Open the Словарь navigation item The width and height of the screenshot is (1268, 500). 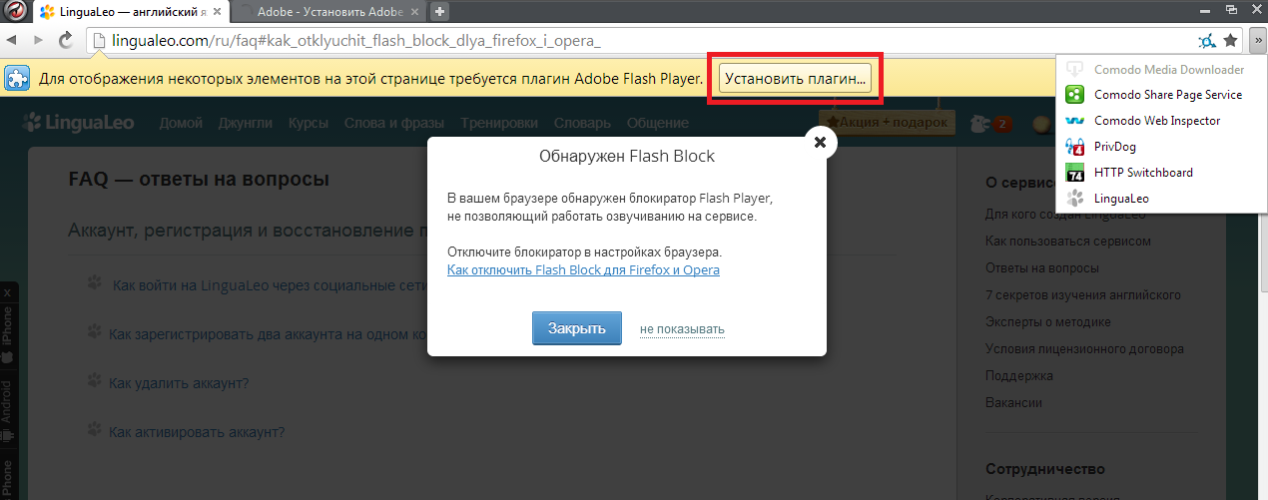click(582, 123)
